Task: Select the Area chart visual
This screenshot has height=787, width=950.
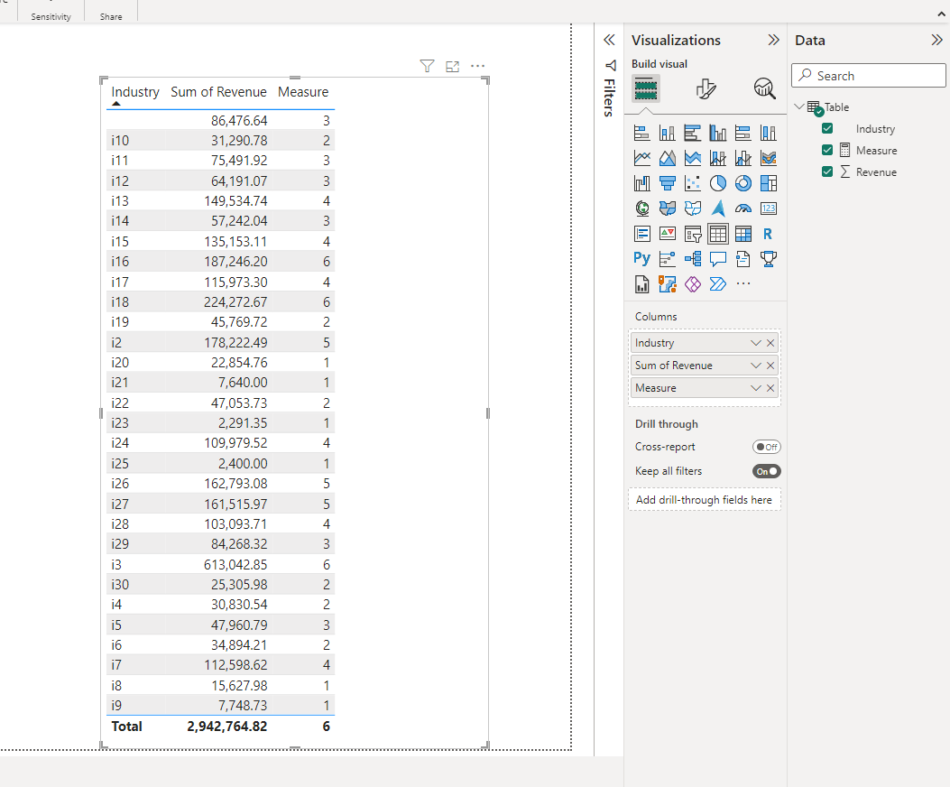Action: [667, 158]
